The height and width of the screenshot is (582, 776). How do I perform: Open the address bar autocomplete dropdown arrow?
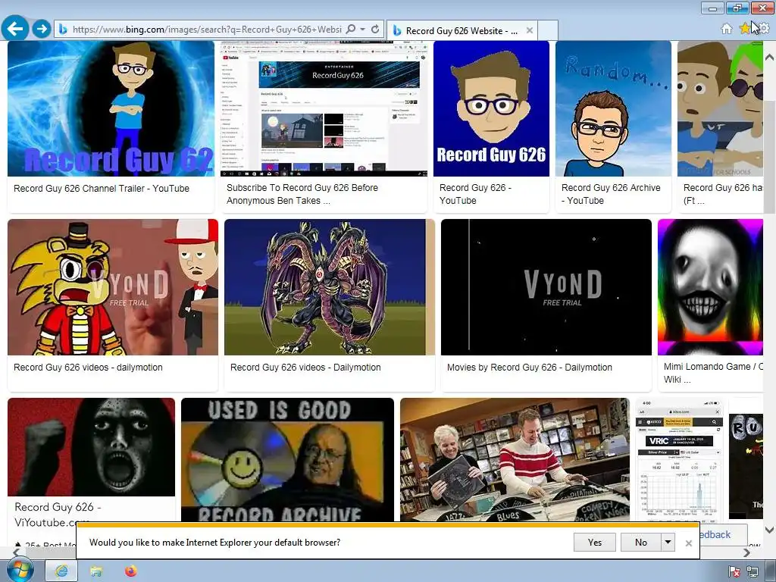pos(362,30)
